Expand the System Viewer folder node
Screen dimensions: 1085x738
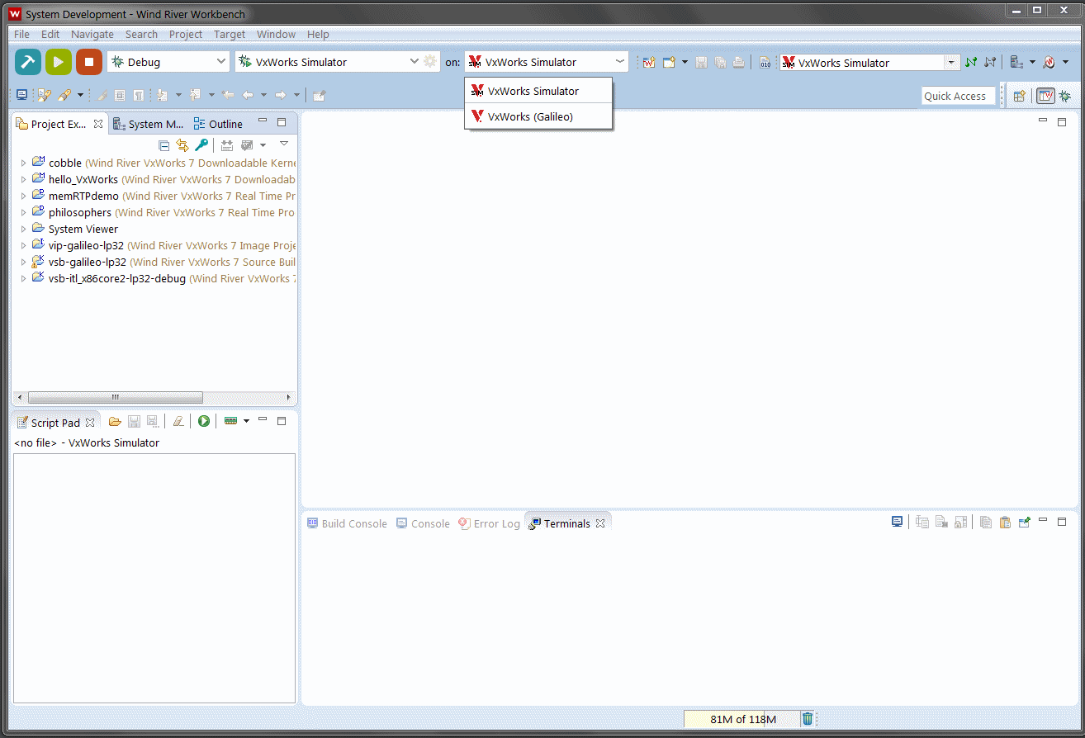coord(23,229)
